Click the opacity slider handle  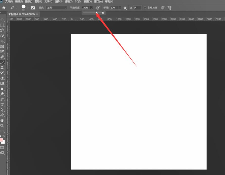click(x=103, y=13)
